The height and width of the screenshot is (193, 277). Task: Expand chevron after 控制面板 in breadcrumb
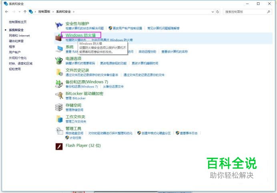point(53,12)
